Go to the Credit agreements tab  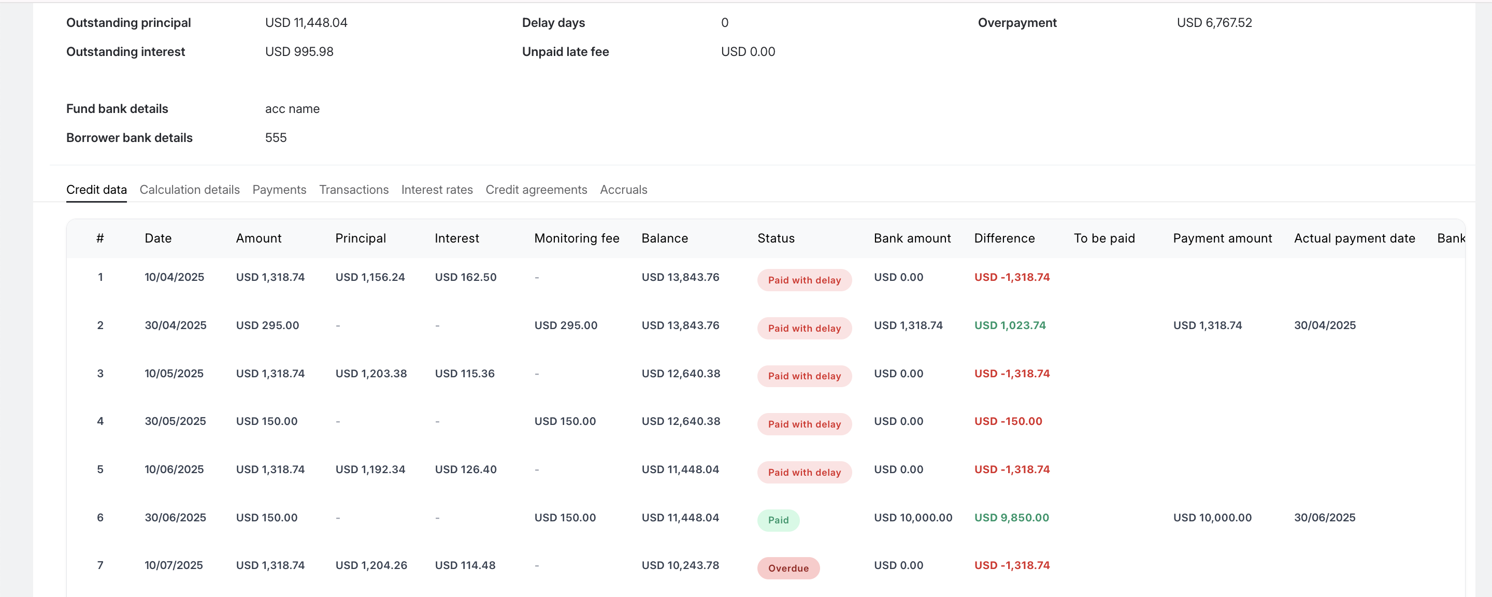[x=536, y=190]
